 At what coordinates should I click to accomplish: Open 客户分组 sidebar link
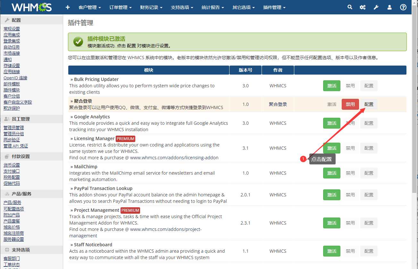click(12, 96)
